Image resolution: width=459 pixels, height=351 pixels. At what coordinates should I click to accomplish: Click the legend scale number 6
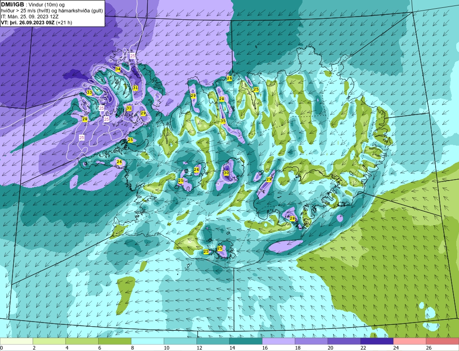(100, 348)
